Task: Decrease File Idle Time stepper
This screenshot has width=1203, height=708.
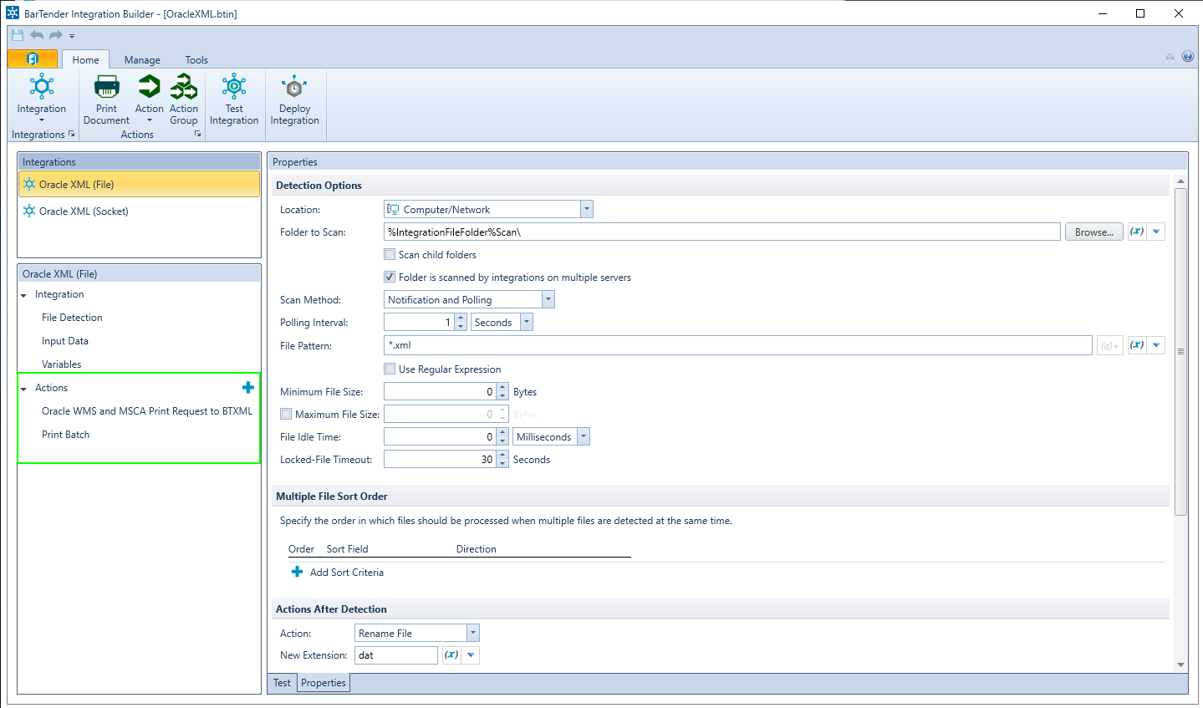Action: point(502,441)
